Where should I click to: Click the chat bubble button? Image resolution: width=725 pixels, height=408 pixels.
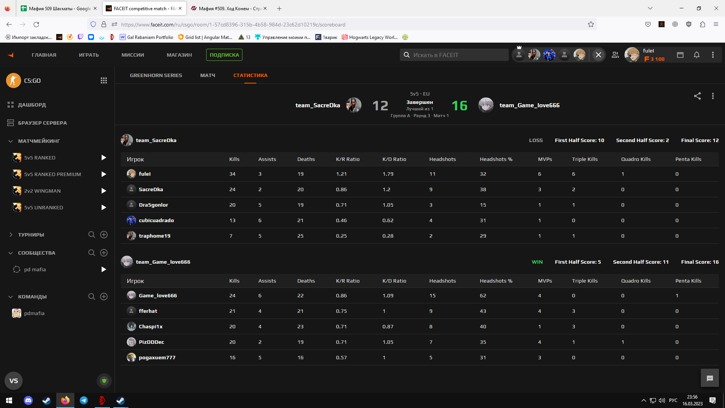(x=710, y=378)
